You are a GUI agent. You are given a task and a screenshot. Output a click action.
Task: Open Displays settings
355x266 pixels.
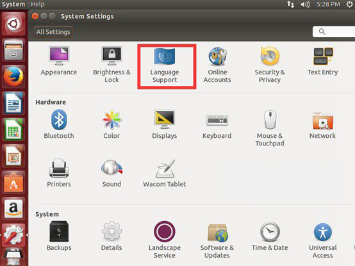click(x=165, y=124)
